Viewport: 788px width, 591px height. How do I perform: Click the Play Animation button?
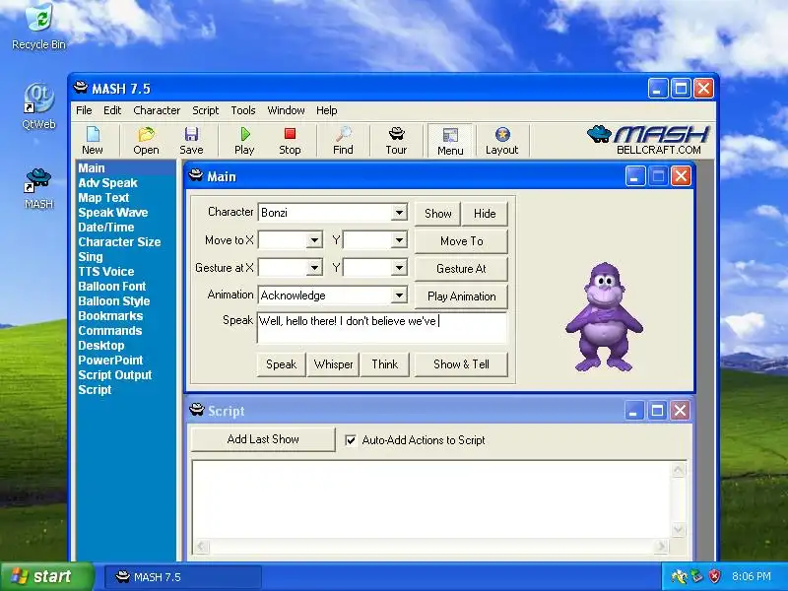[461, 296]
